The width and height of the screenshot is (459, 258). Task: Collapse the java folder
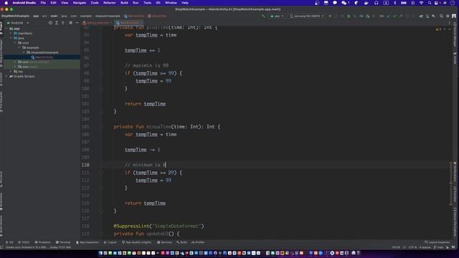(x=11, y=38)
